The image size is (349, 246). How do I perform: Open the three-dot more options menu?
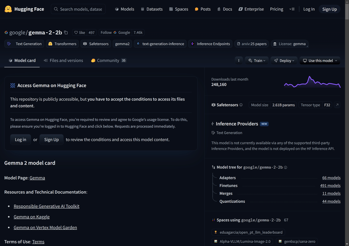pyautogui.click(x=239, y=61)
